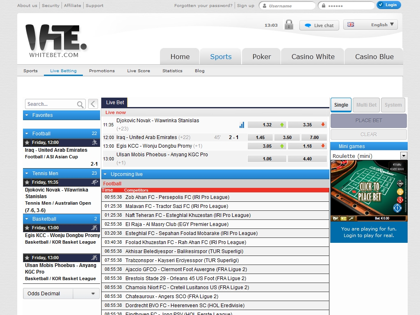Image resolution: width=420 pixels, height=315 pixels.
Task: Click the Sign up link
Action: click(245, 6)
